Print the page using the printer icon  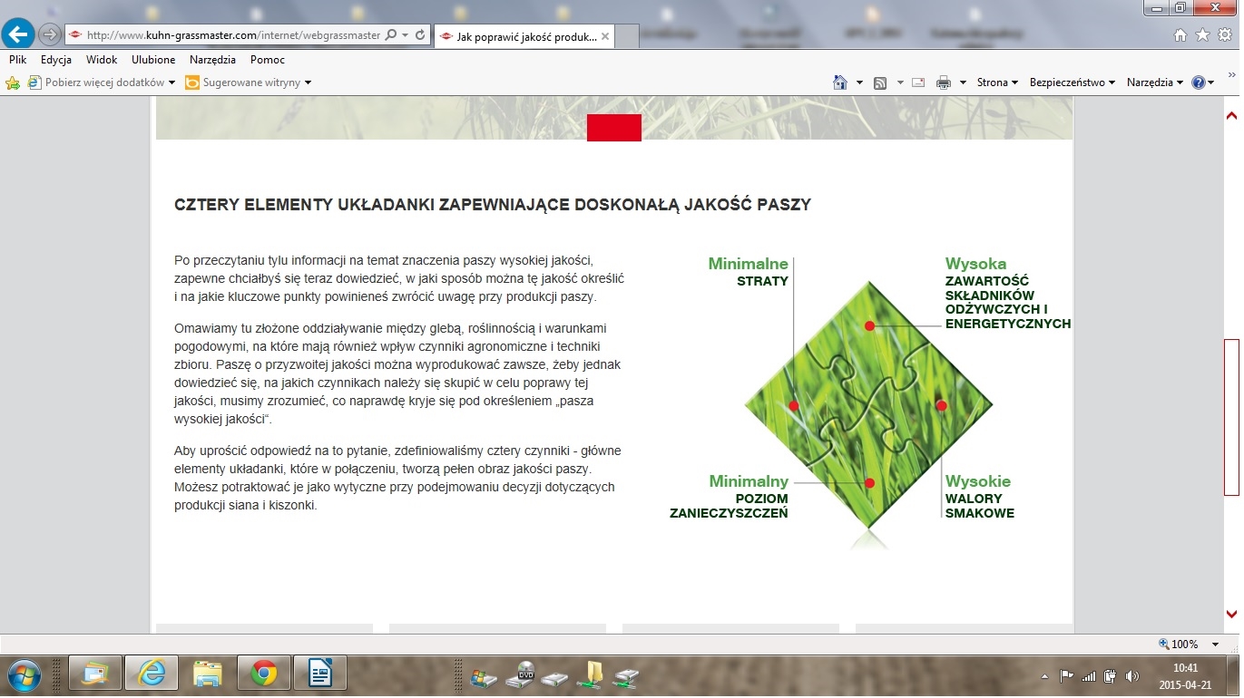(x=944, y=82)
